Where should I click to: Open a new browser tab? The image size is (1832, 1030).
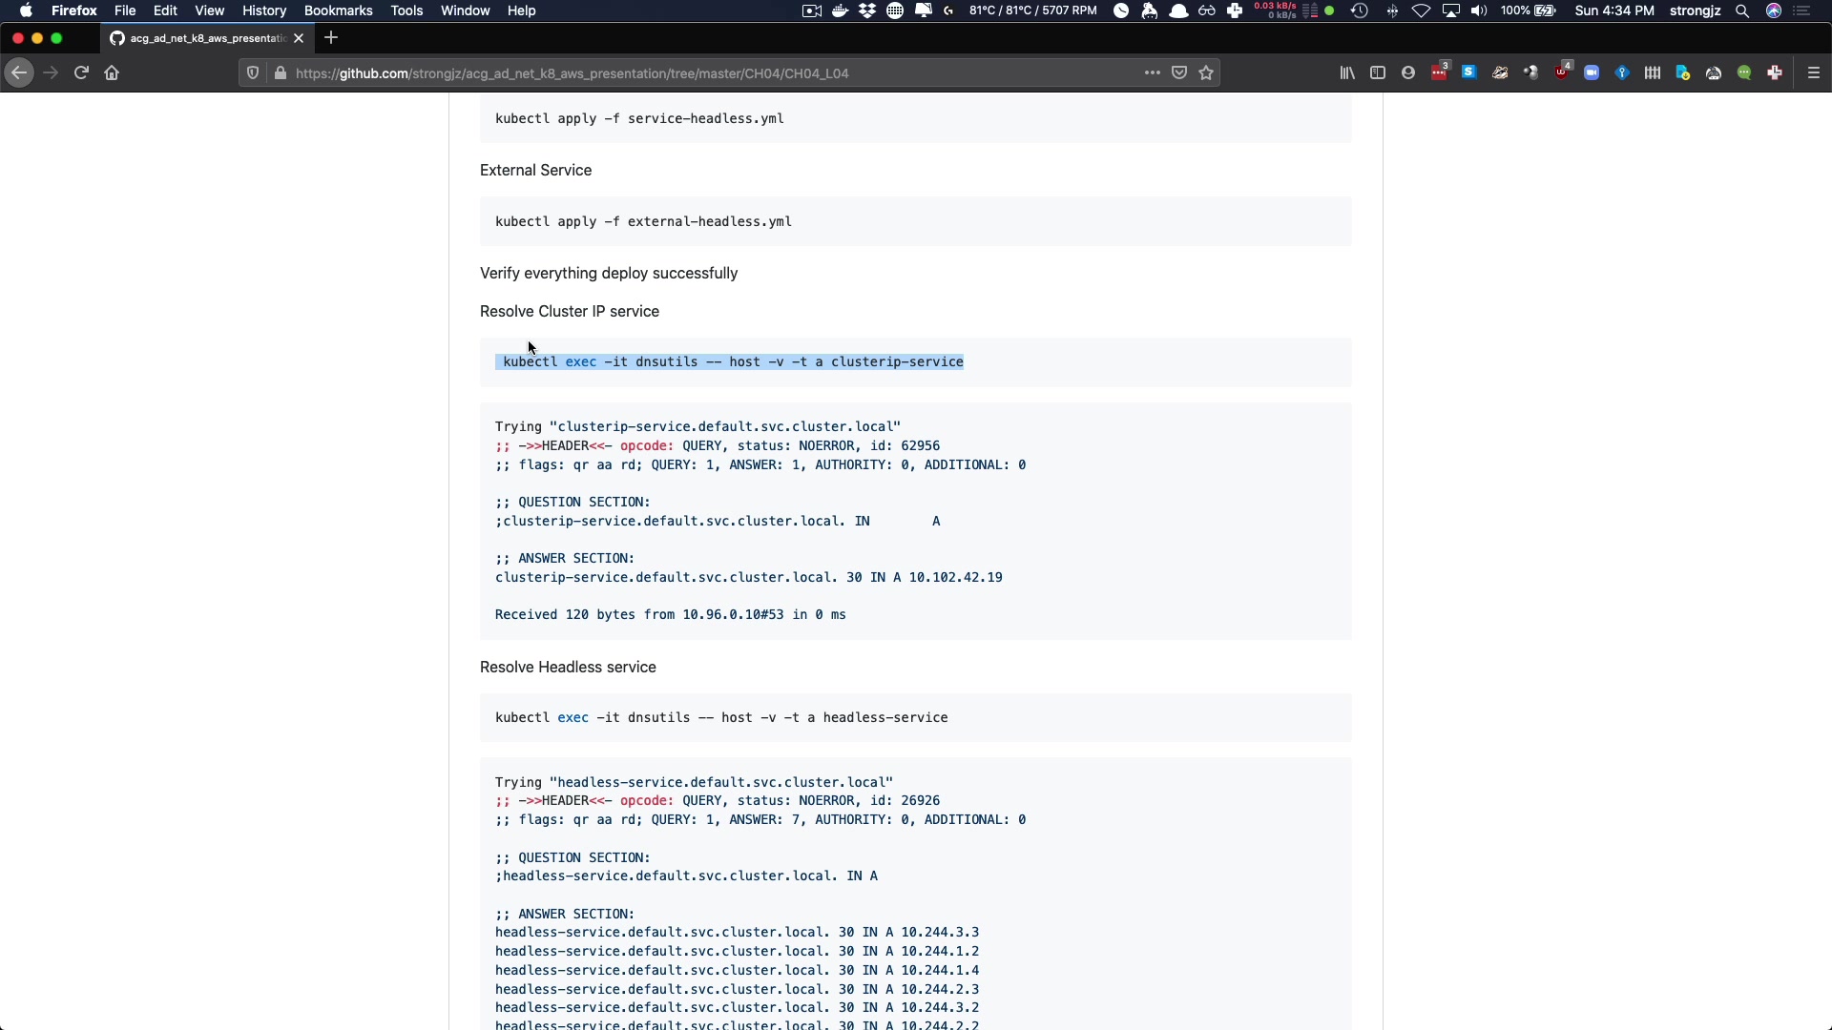(331, 38)
